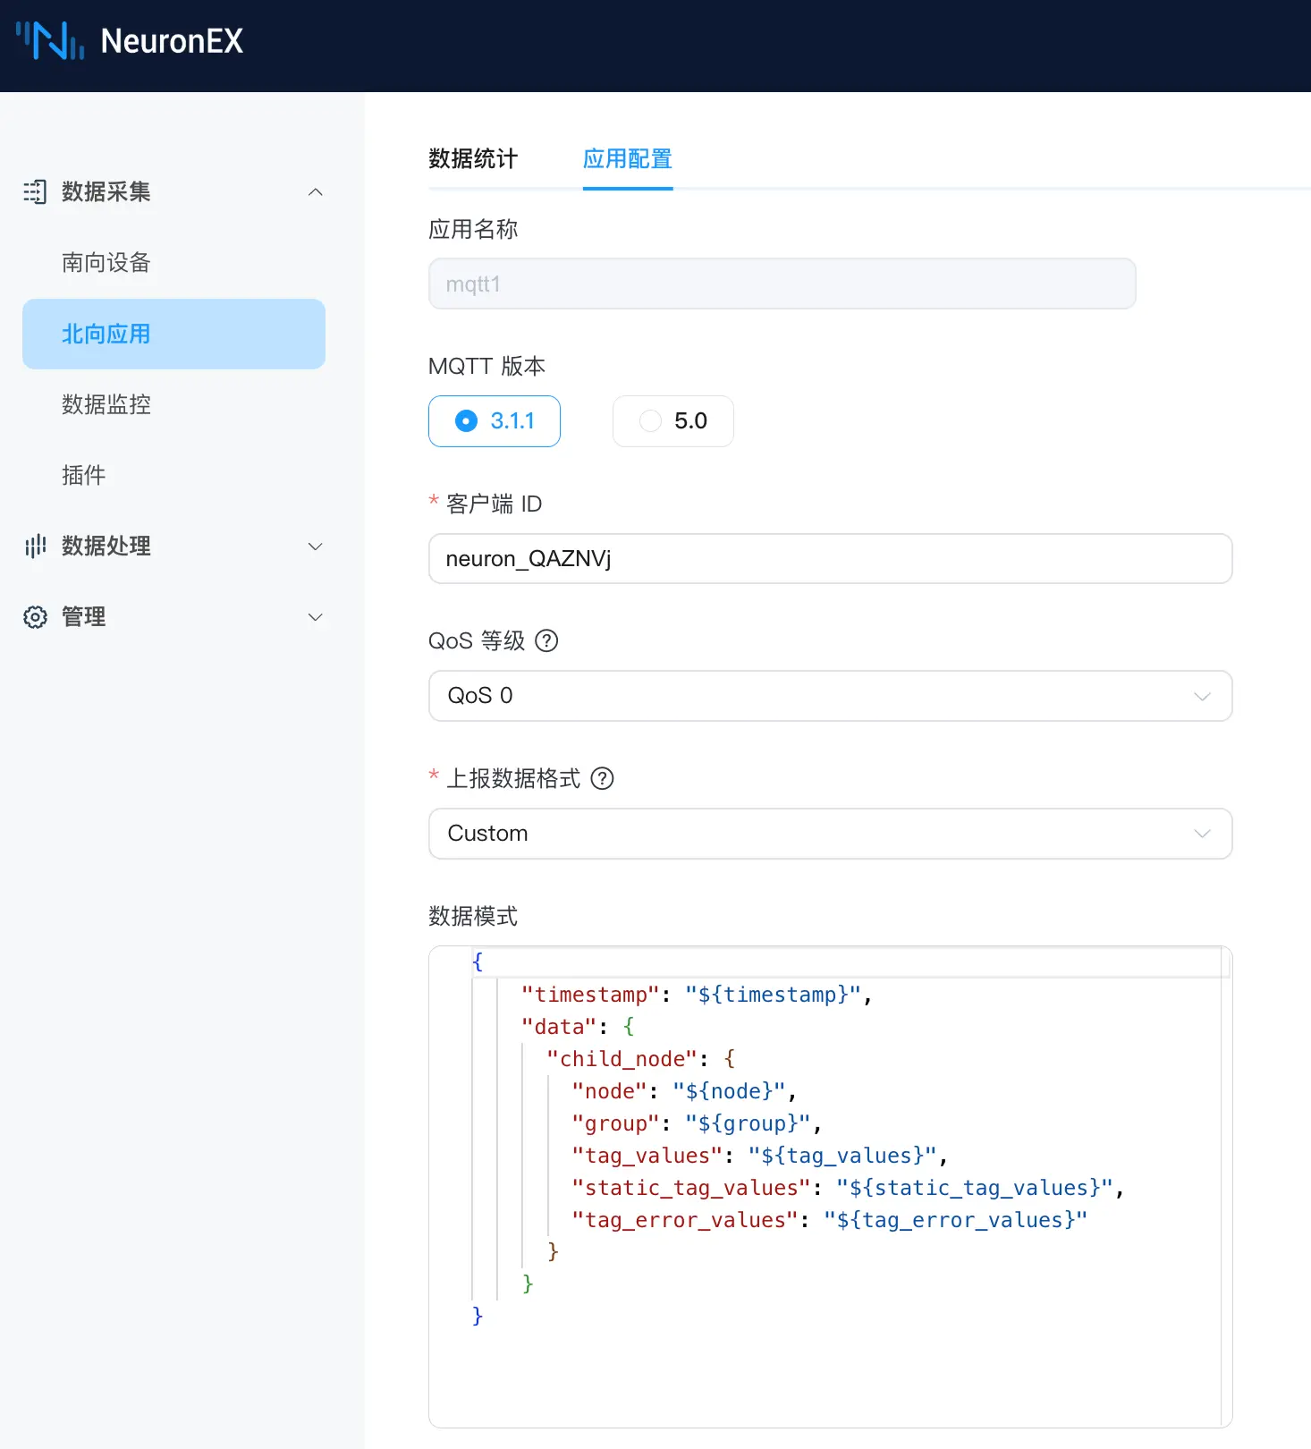Open the 上报数据格式 help question icon
Screen dimensions: 1311x1449
603,779
